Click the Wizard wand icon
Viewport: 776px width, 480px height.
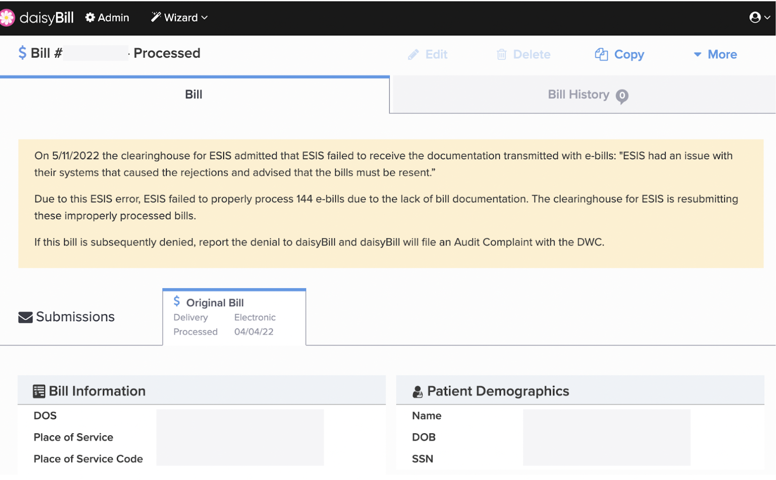(156, 17)
